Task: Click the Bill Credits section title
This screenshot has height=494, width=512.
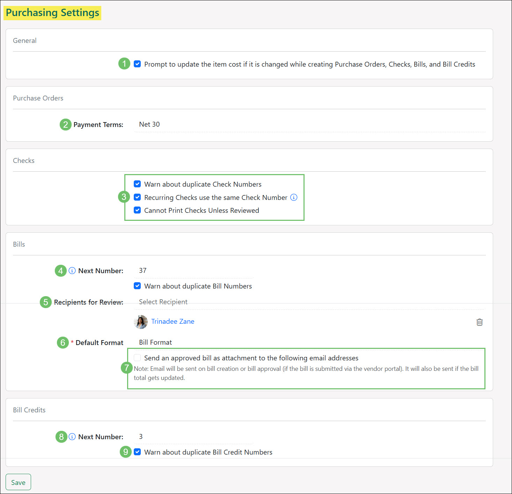Action: point(29,410)
